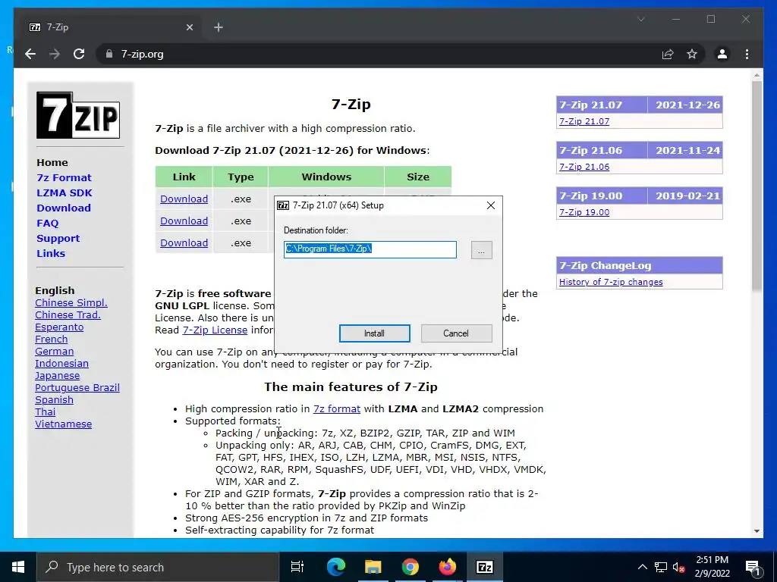This screenshot has width=777, height=582.
Task: Open the Windows Start menu
Action: 18,567
